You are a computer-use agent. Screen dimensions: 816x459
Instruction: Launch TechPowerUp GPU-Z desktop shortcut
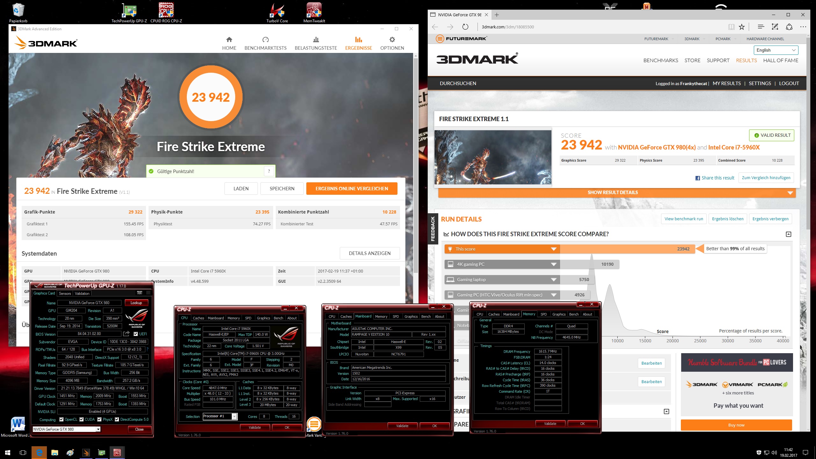tap(129, 13)
